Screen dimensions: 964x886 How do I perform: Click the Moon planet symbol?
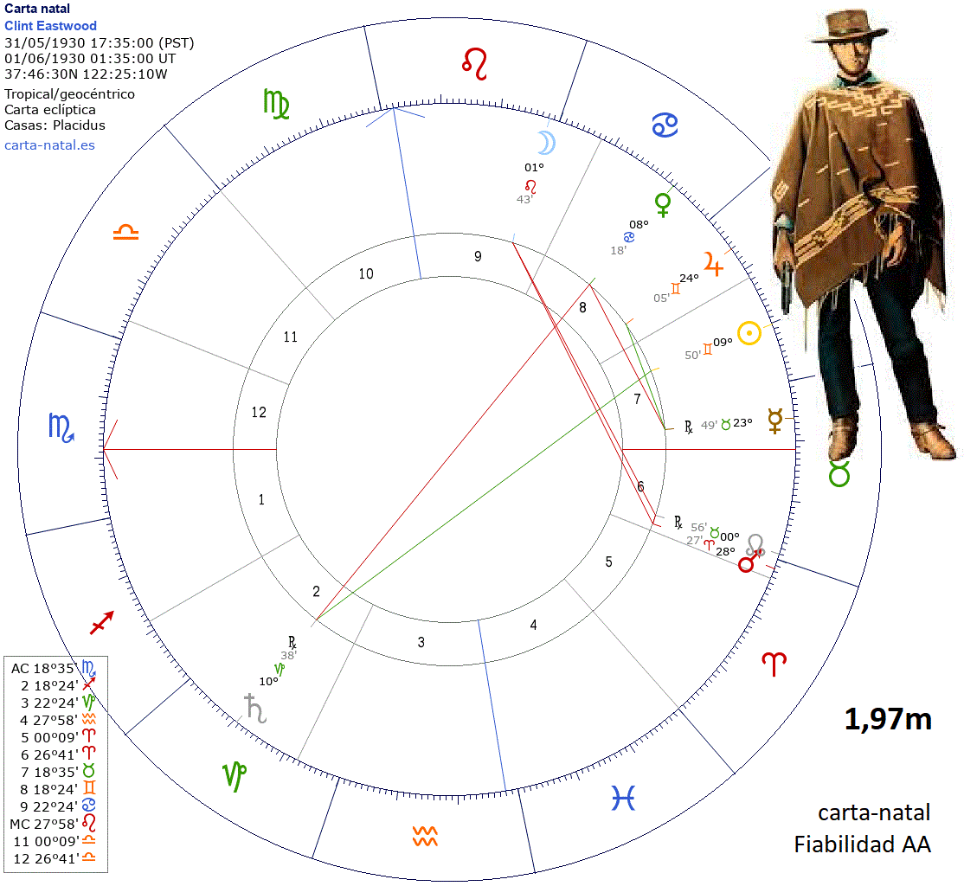(543, 142)
